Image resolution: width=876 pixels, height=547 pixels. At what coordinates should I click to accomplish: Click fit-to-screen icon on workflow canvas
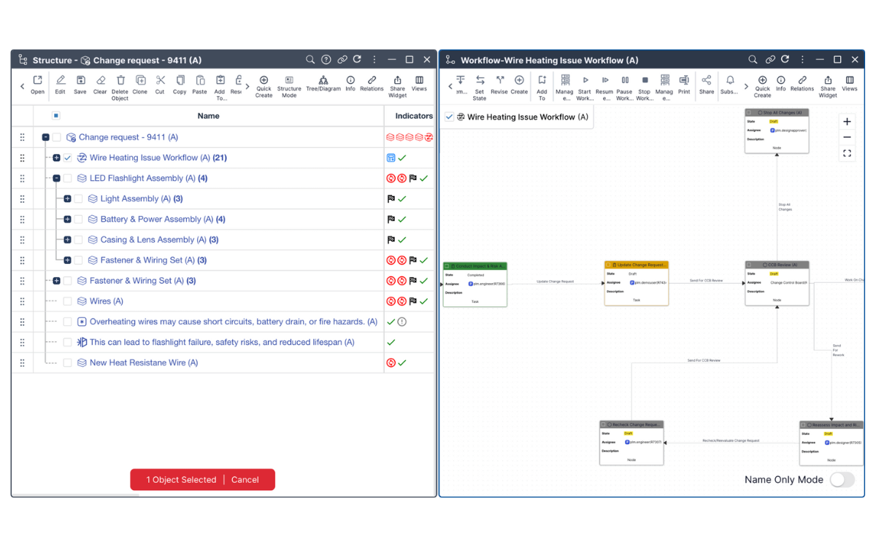[x=847, y=153]
